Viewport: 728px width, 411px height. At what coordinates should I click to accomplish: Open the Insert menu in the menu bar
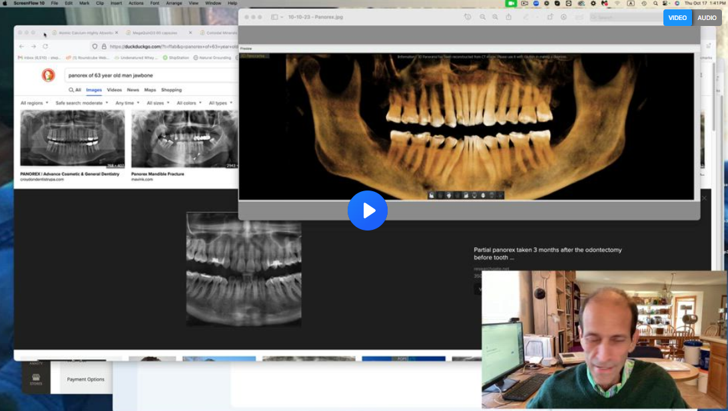pyautogui.click(x=116, y=3)
